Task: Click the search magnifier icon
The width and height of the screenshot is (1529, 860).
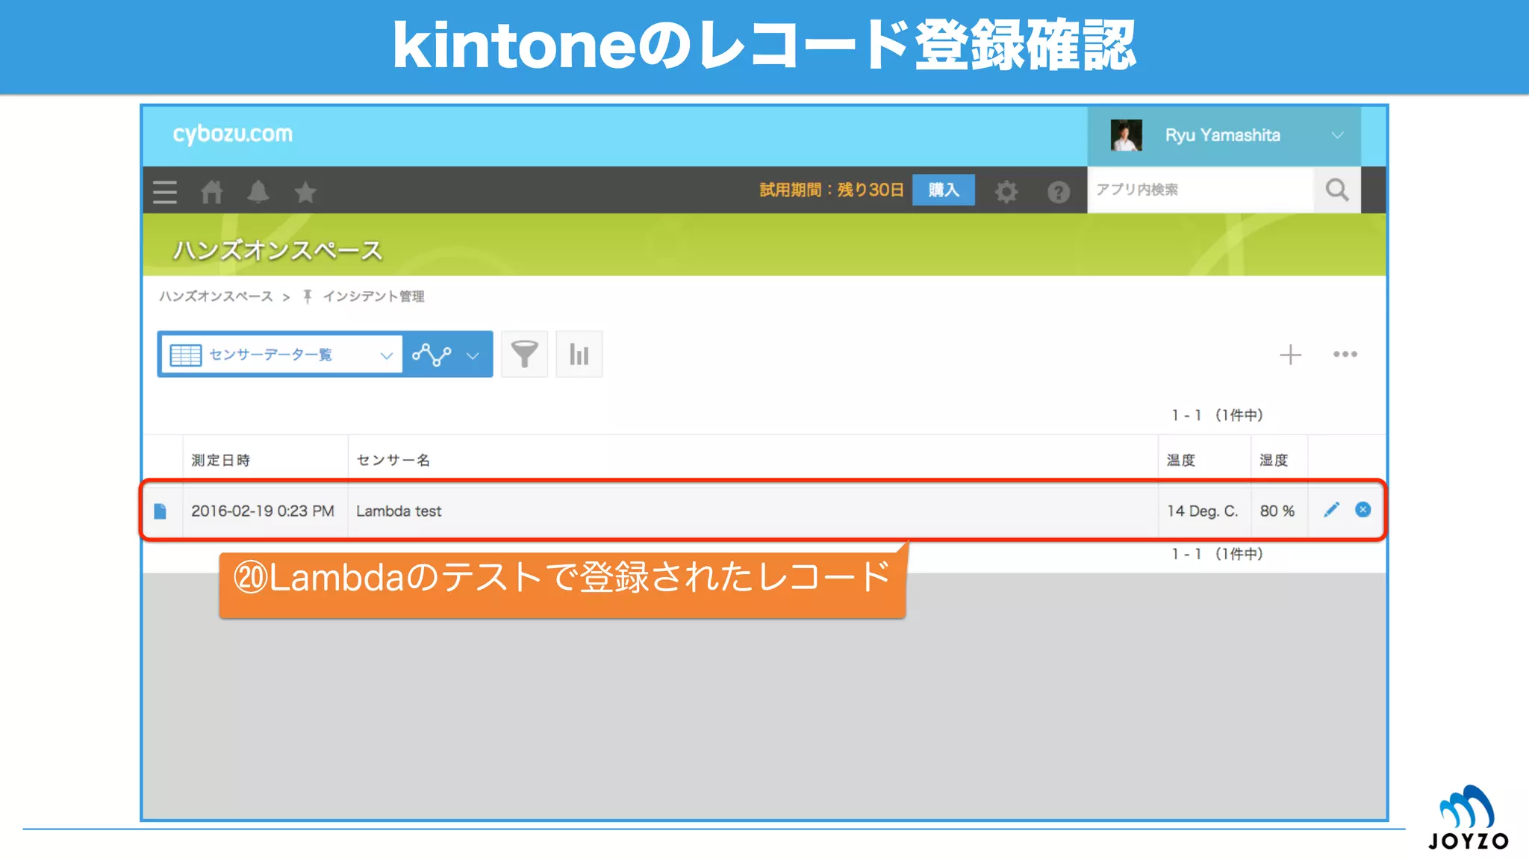Action: (x=1337, y=190)
